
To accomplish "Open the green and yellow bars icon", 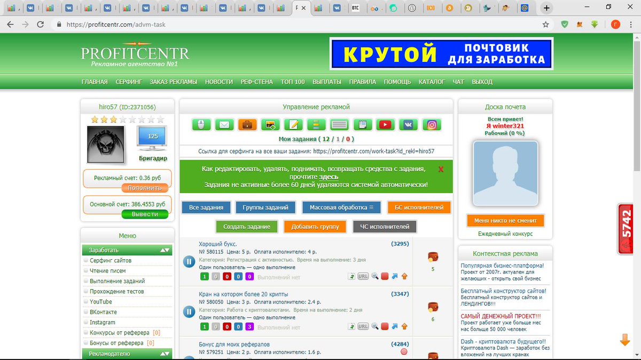I will (x=316, y=125).
